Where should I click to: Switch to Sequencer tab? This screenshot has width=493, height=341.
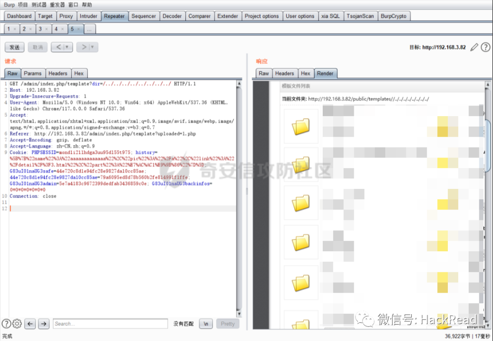144,16
